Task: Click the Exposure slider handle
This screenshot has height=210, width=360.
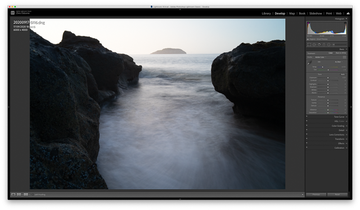Action: (x=328, y=78)
